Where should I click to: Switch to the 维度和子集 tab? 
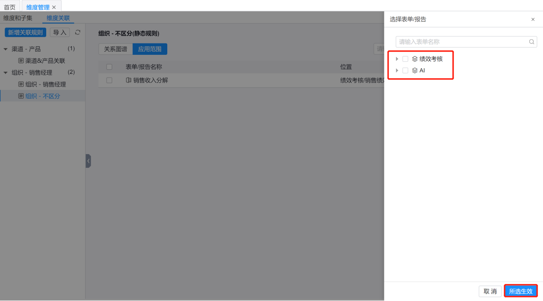(18, 18)
